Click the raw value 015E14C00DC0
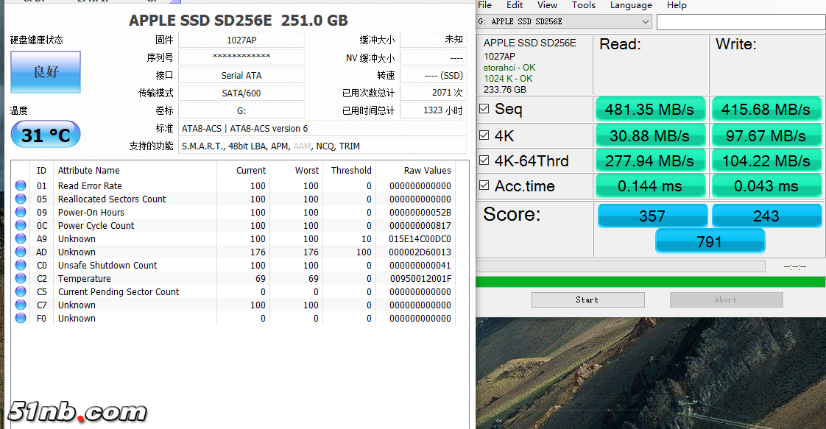 click(420, 239)
